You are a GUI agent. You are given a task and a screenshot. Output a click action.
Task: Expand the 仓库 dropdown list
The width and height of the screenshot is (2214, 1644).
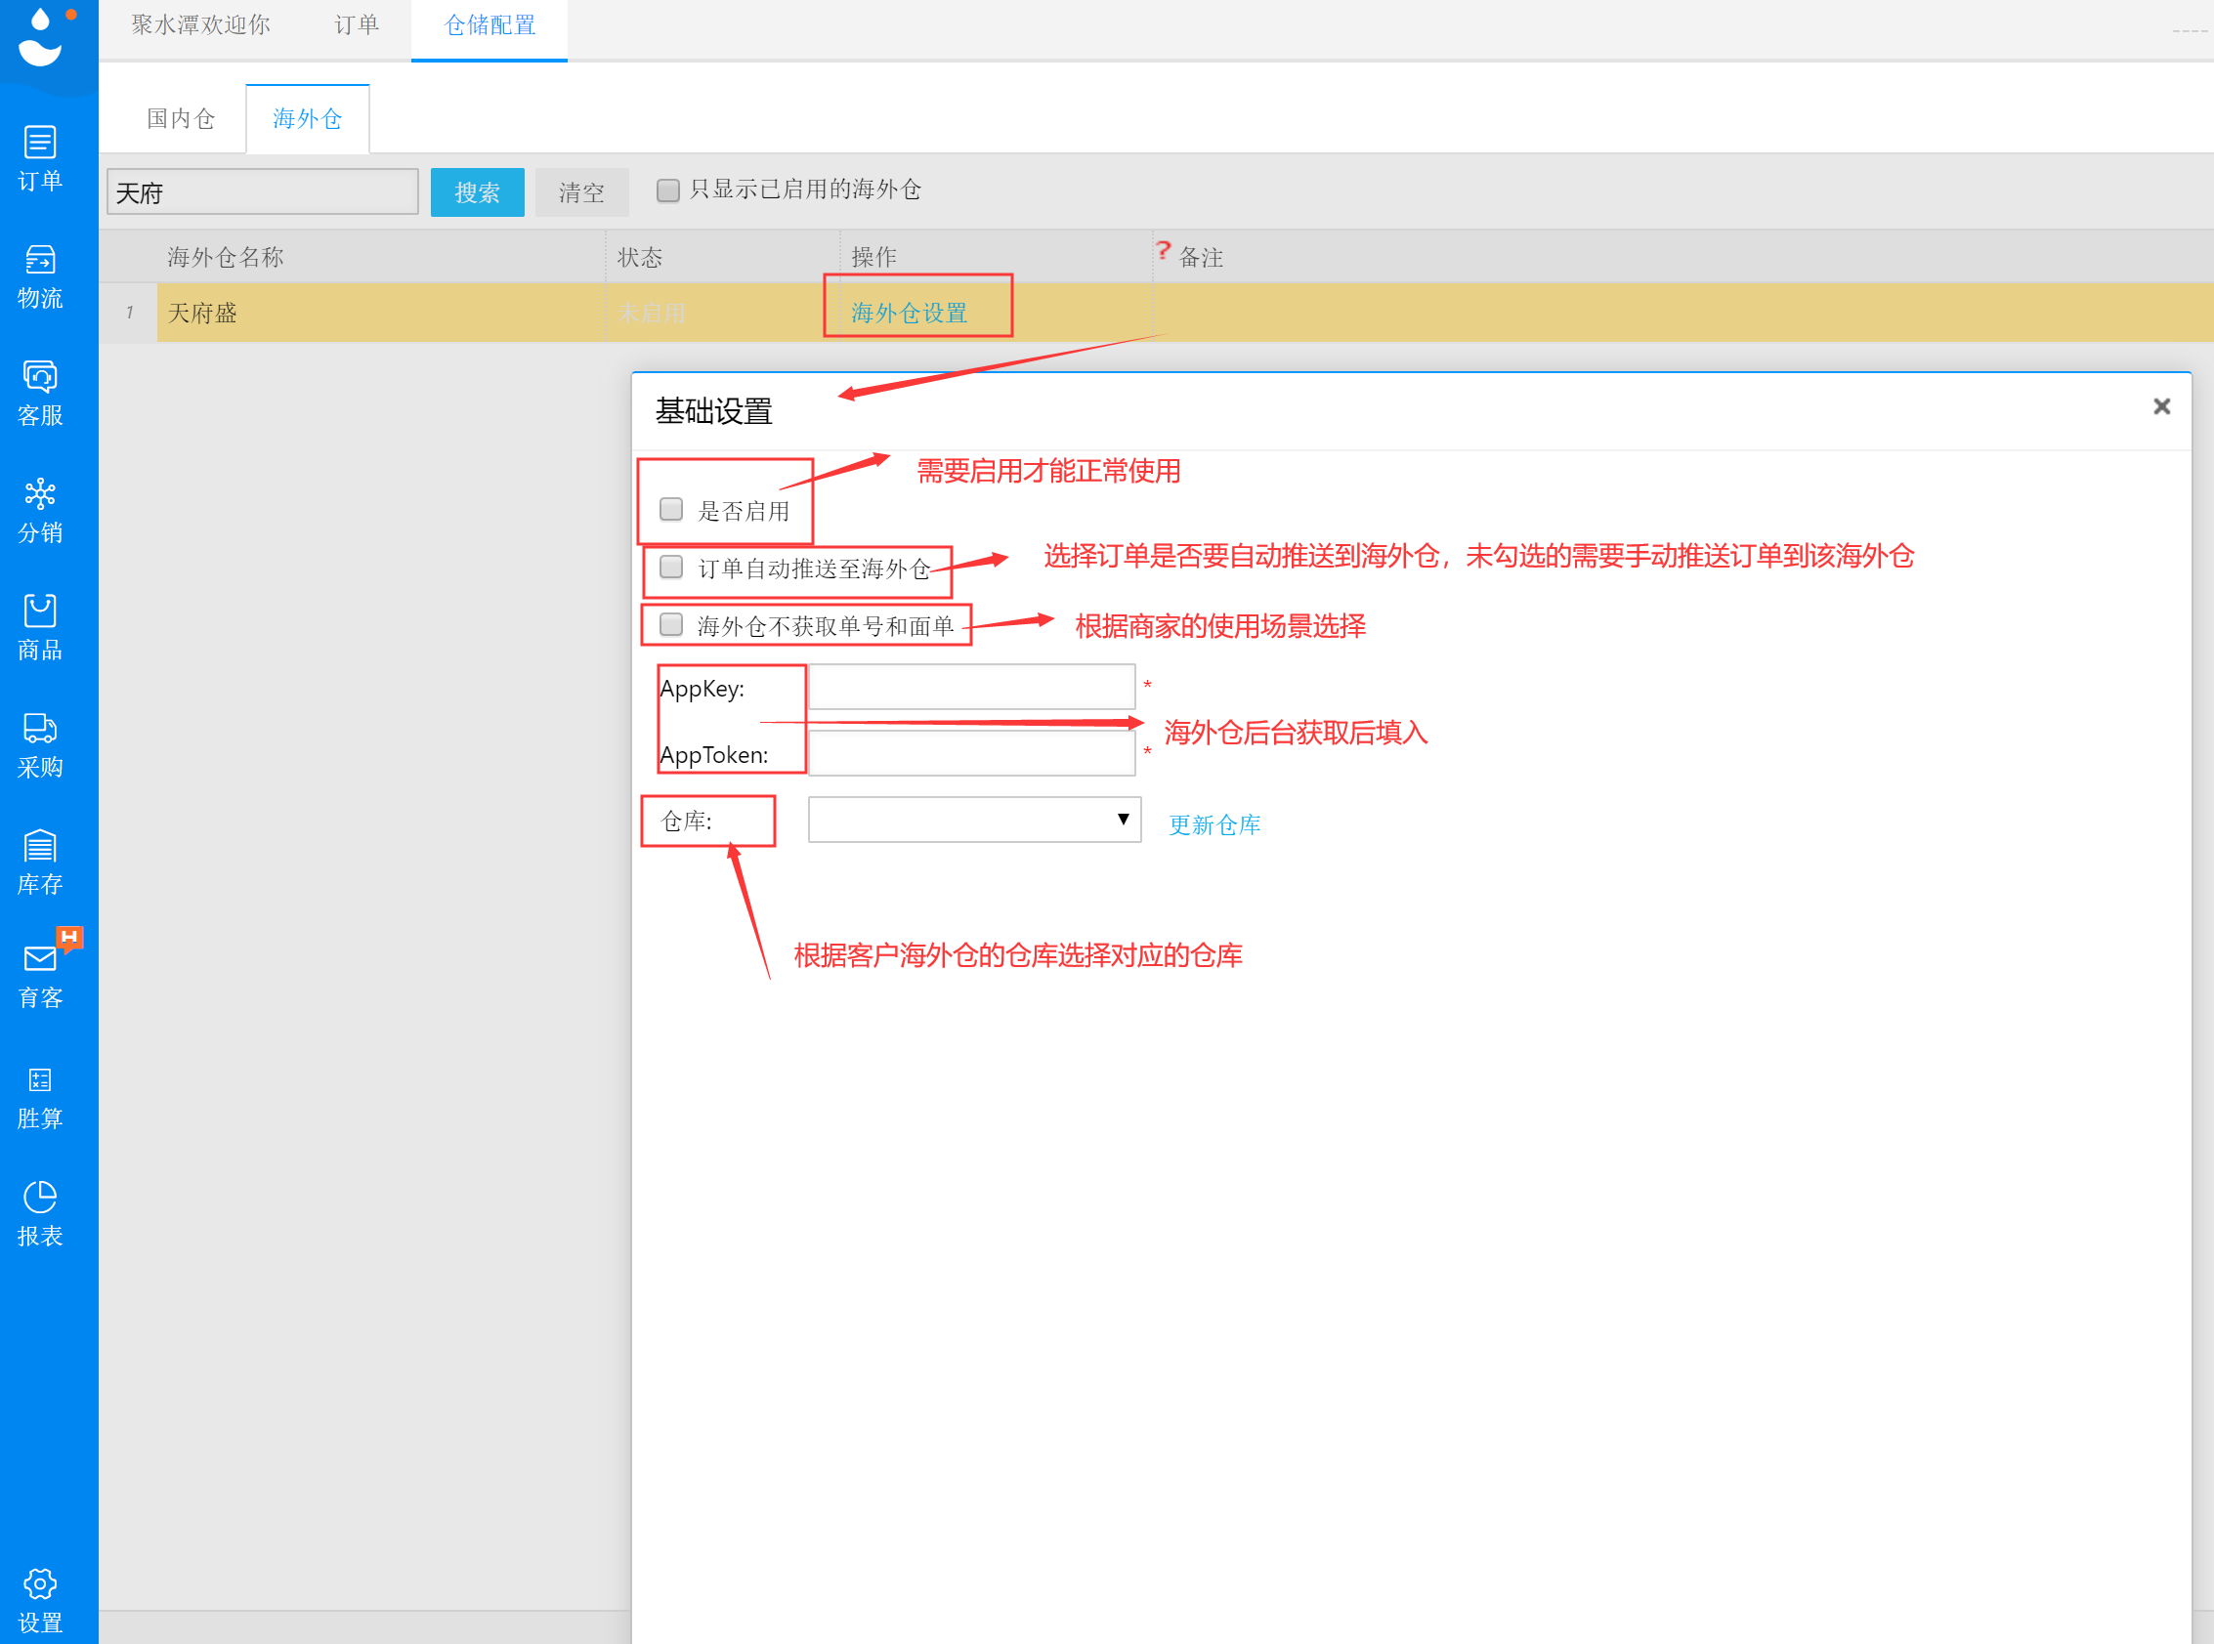(x=973, y=820)
